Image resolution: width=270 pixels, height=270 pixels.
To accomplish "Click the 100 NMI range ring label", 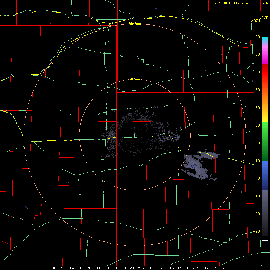I will (135, 24).
